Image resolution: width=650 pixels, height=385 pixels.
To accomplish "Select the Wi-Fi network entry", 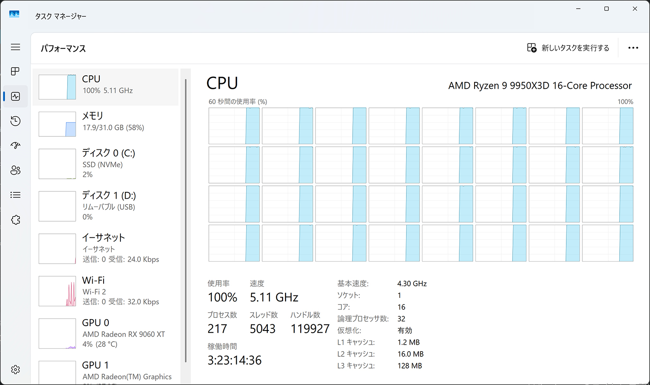I will pos(106,291).
